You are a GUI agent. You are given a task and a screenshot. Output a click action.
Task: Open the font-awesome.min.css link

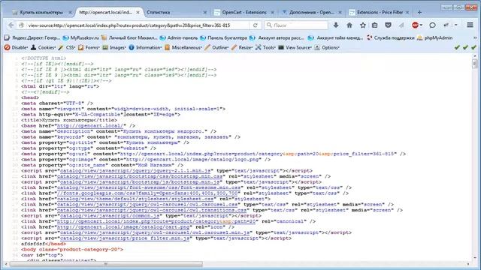click(149, 187)
